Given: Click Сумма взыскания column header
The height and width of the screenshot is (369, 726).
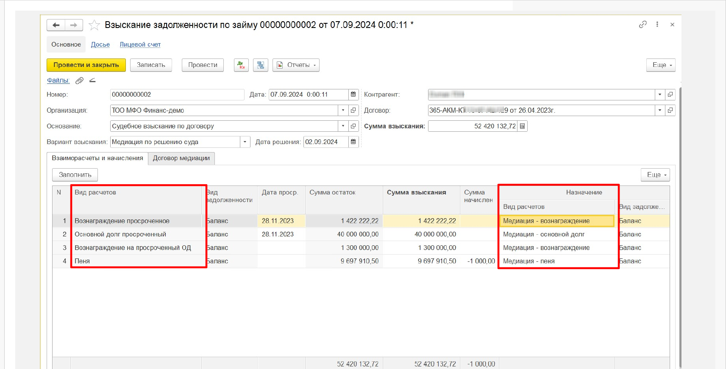Looking at the screenshot, I should [421, 200].
